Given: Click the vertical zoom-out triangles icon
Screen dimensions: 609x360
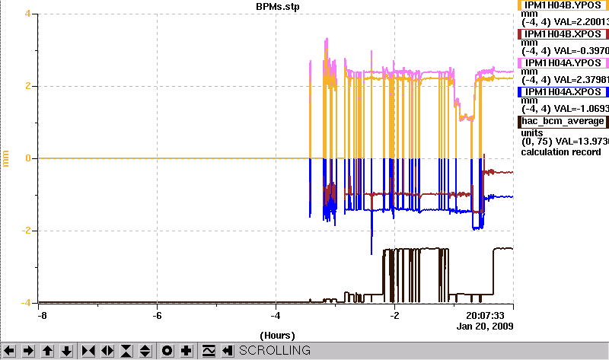Looking at the screenshot, I should click(145, 351).
